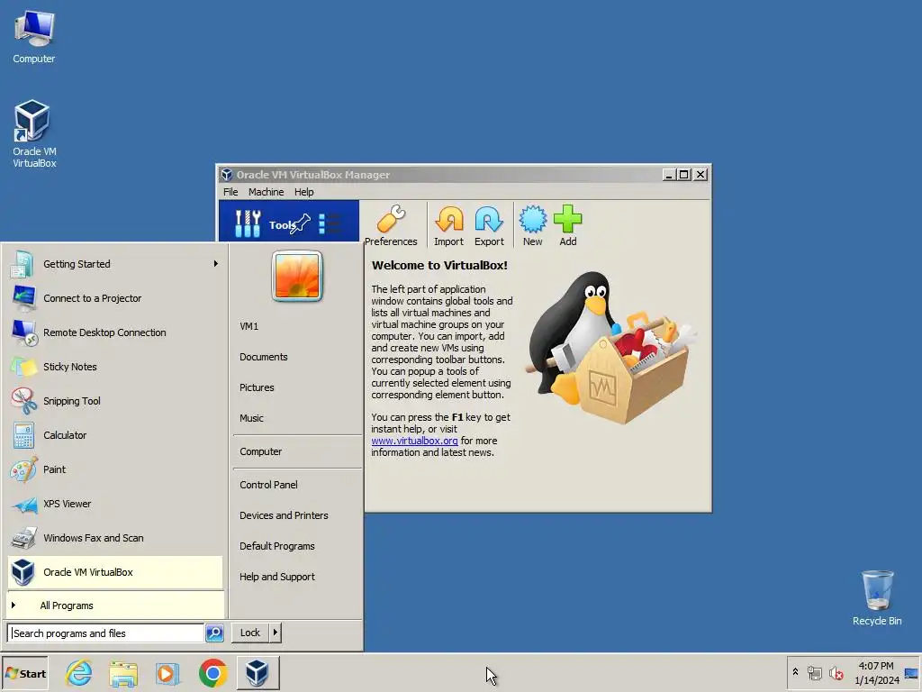Open shutdown options arrow next to Lock
922x692 pixels.
coord(275,633)
